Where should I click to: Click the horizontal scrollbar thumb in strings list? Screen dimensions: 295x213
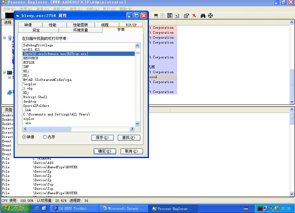point(50,129)
